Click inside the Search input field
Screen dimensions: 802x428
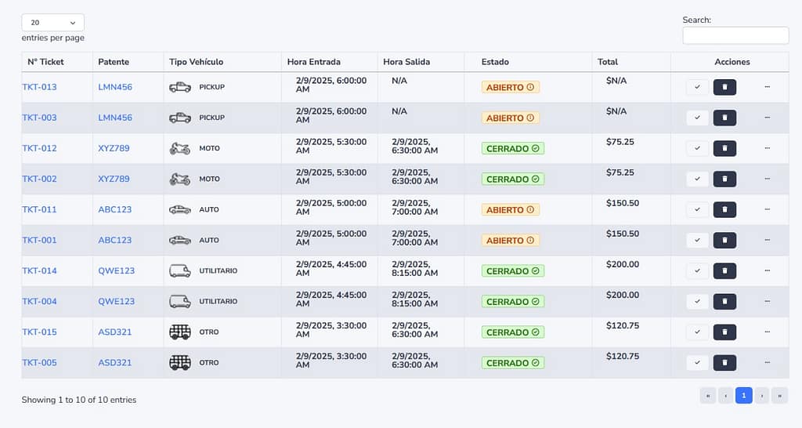click(735, 35)
